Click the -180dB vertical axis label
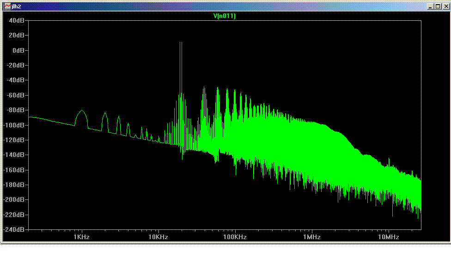 tap(14, 185)
